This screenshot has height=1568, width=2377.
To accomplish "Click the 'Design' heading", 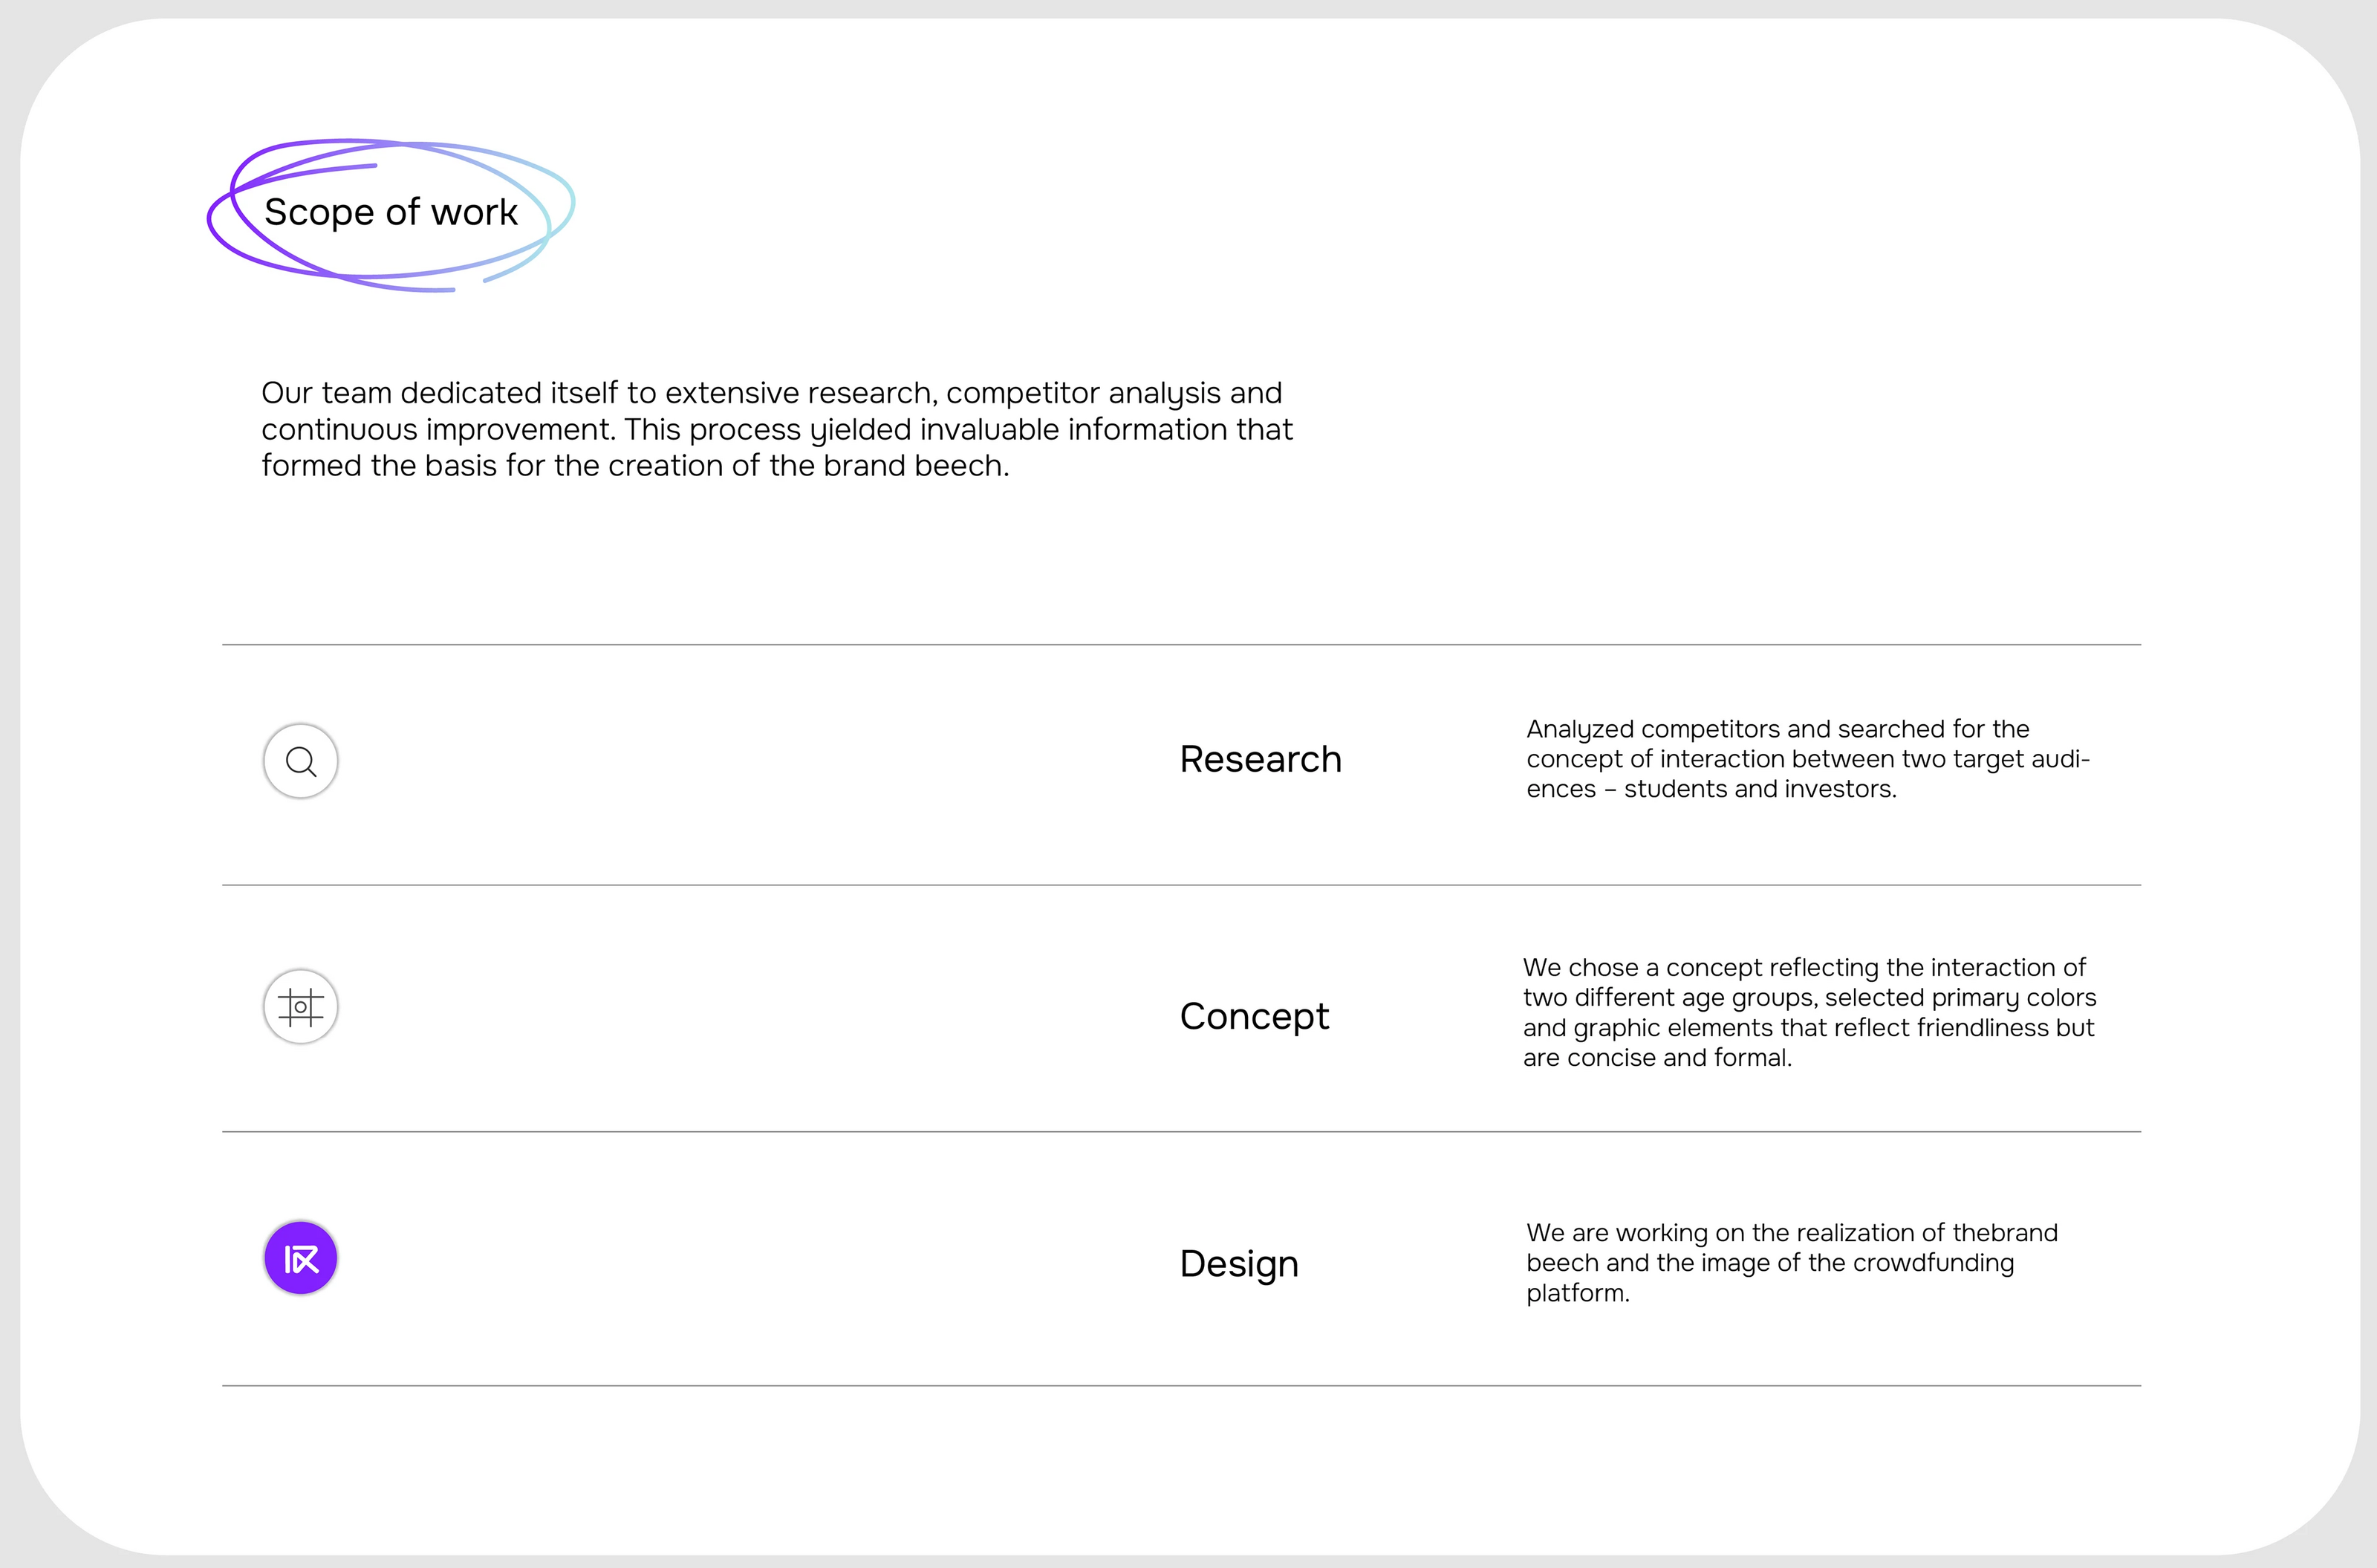I will click(1239, 1263).
